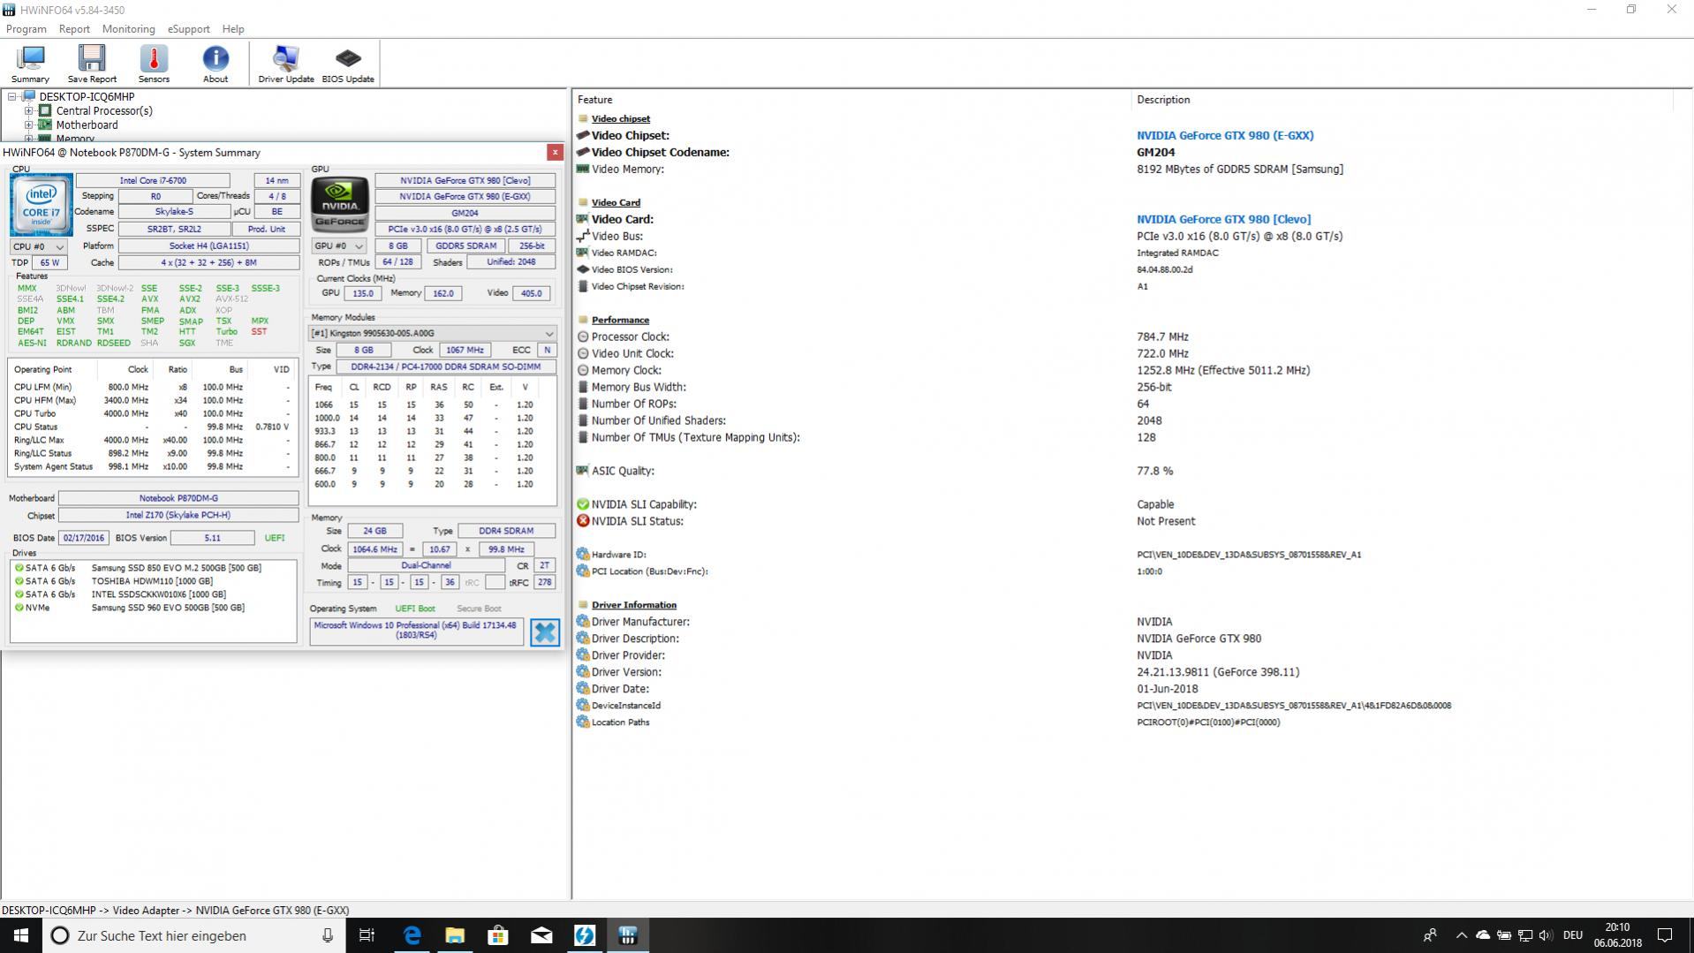Click the Intel Core i7 logo
The width and height of the screenshot is (1694, 953).
point(41,205)
